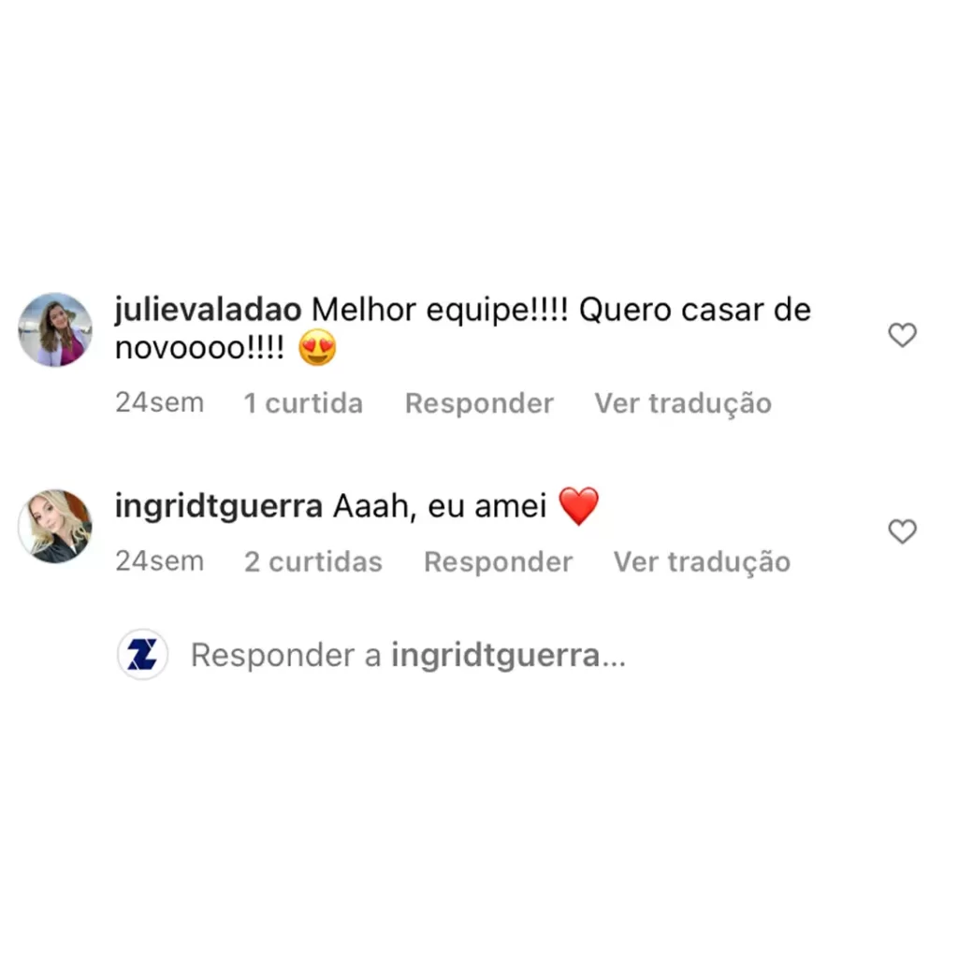This screenshot has height=958, width=958.
Task: Click the blue Z logo avatar
Action: pos(142,654)
